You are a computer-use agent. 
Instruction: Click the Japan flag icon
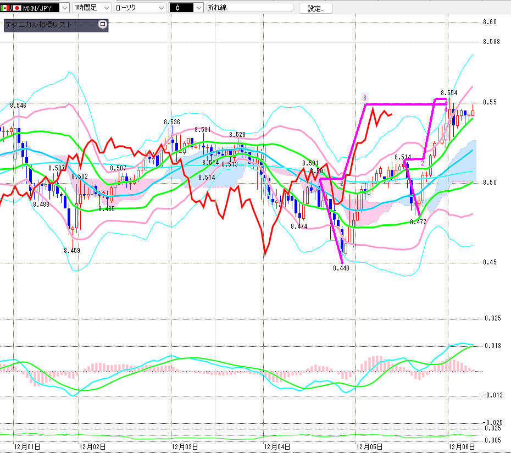(16, 8)
